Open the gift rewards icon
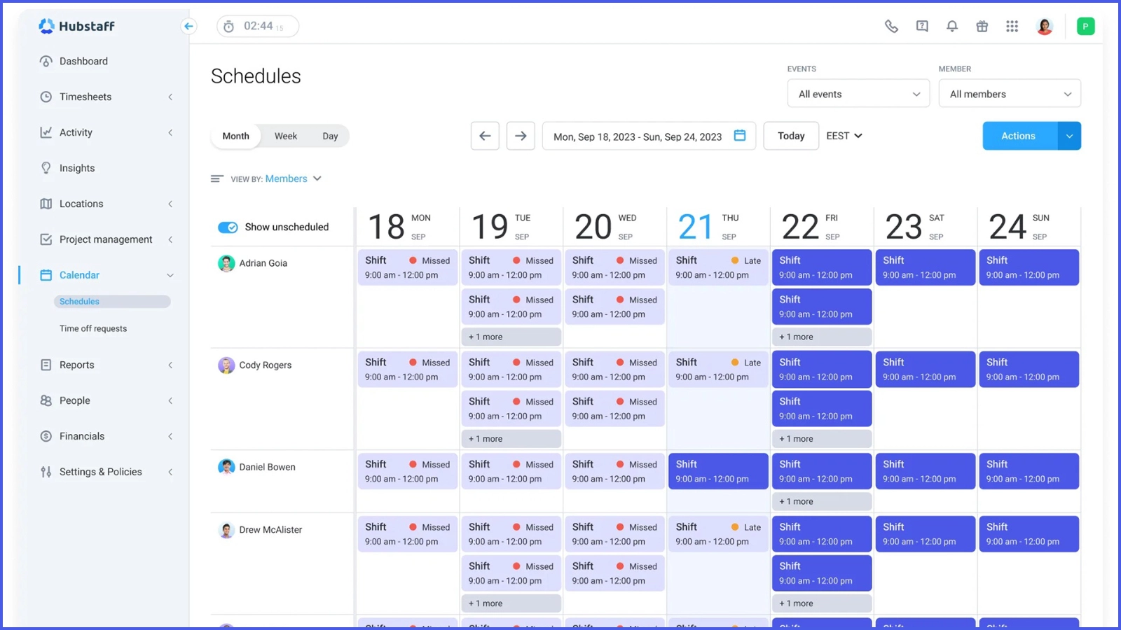Image resolution: width=1121 pixels, height=630 pixels. coord(982,26)
